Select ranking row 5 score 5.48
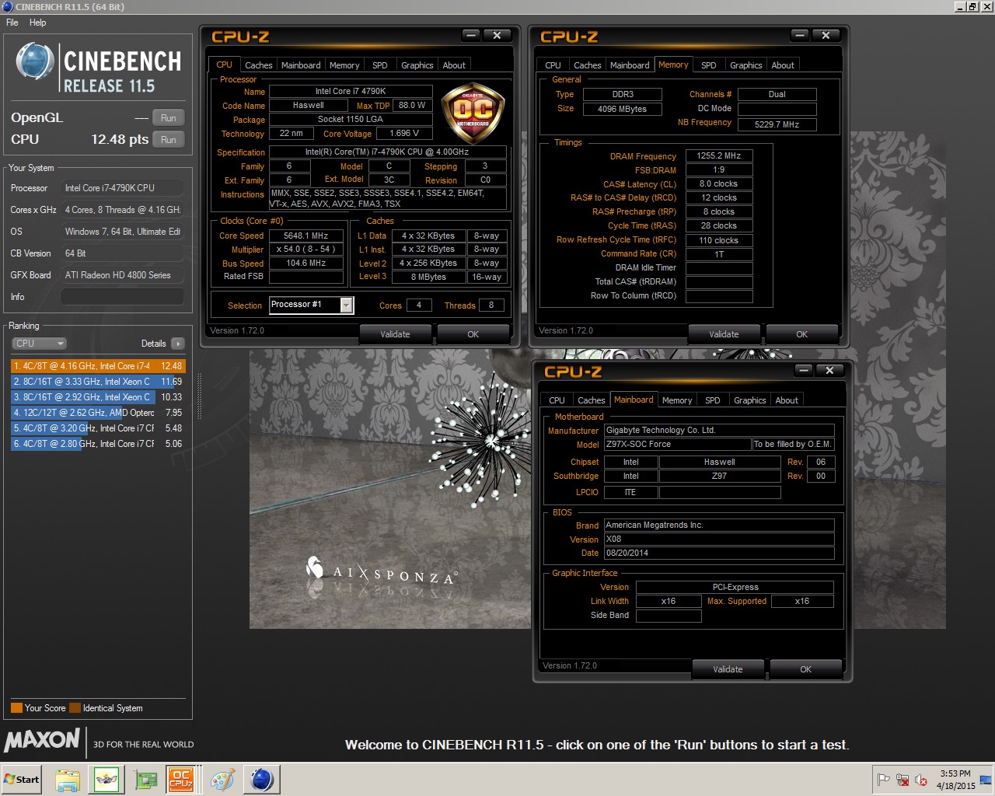 98,428
